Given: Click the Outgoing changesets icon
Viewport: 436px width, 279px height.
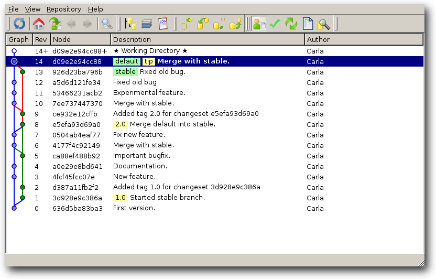Looking at the screenshot, I should click(x=219, y=24).
